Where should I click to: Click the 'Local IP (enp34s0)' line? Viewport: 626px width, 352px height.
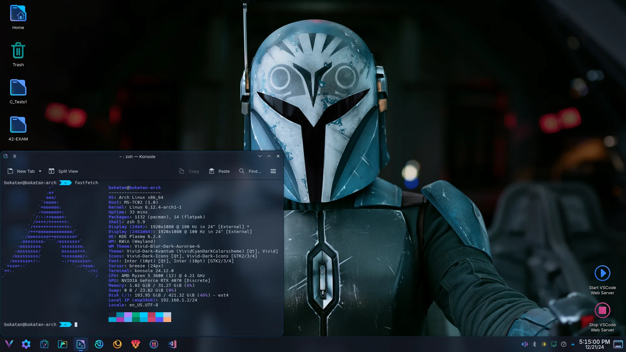click(x=153, y=300)
